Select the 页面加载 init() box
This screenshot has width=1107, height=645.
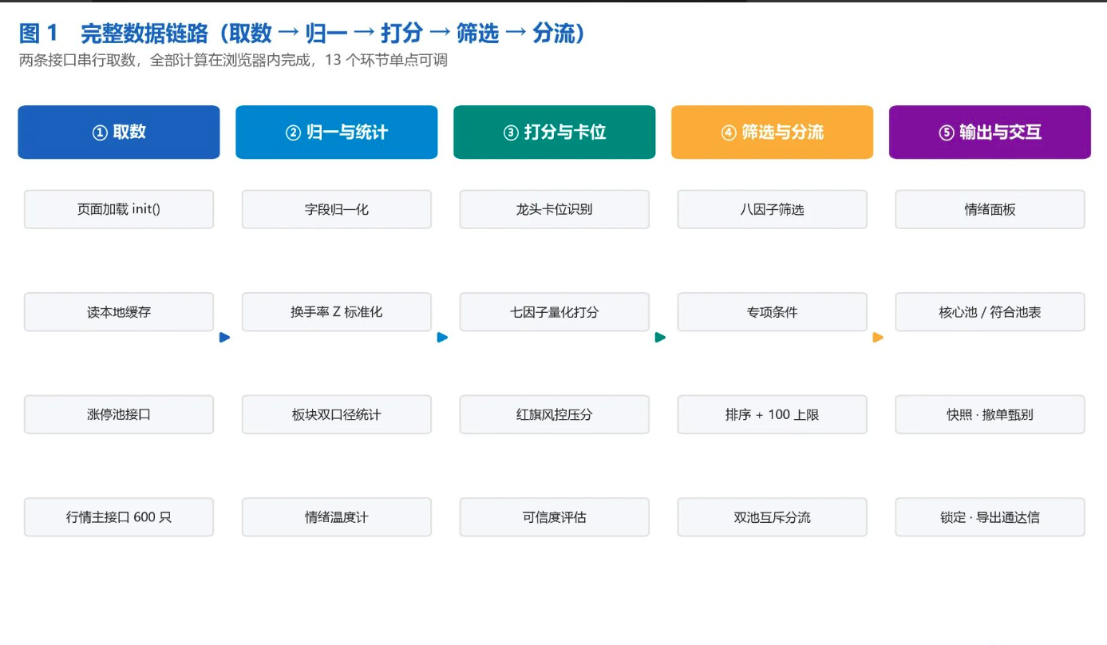119,209
